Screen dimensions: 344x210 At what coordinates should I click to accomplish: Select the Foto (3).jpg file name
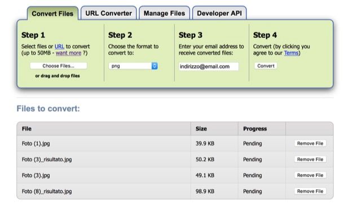pyautogui.click(x=36, y=176)
